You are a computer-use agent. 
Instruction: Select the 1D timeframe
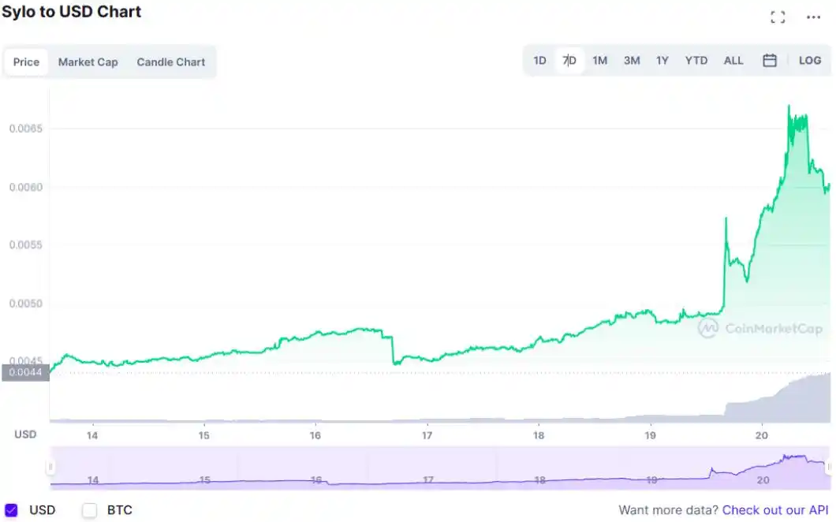pyautogui.click(x=539, y=59)
